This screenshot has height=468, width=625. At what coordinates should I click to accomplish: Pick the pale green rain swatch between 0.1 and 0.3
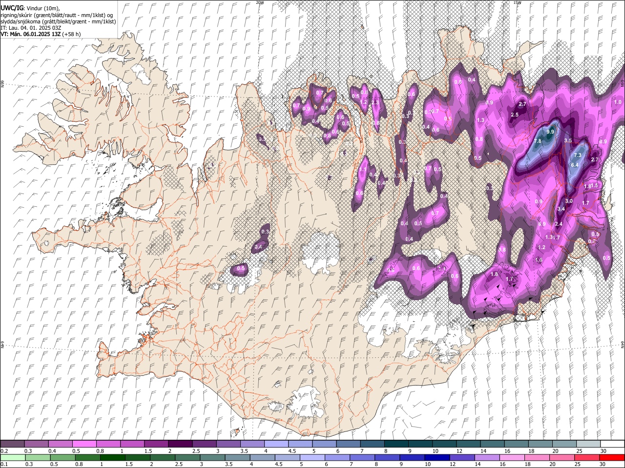point(12,458)
